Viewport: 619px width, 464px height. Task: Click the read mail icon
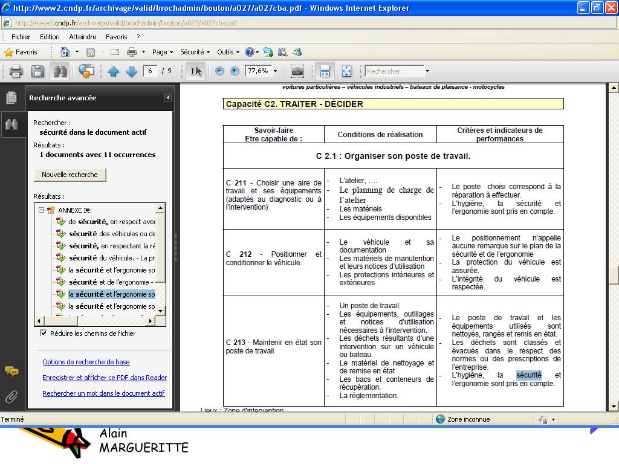click(115, 52)
